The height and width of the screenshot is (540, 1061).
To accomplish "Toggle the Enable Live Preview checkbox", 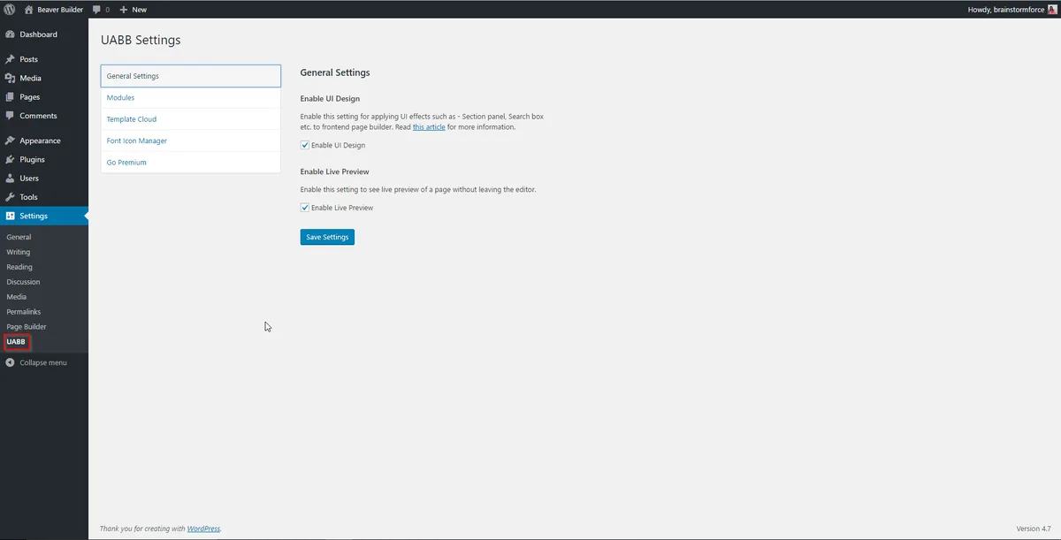I will (305, 208).
